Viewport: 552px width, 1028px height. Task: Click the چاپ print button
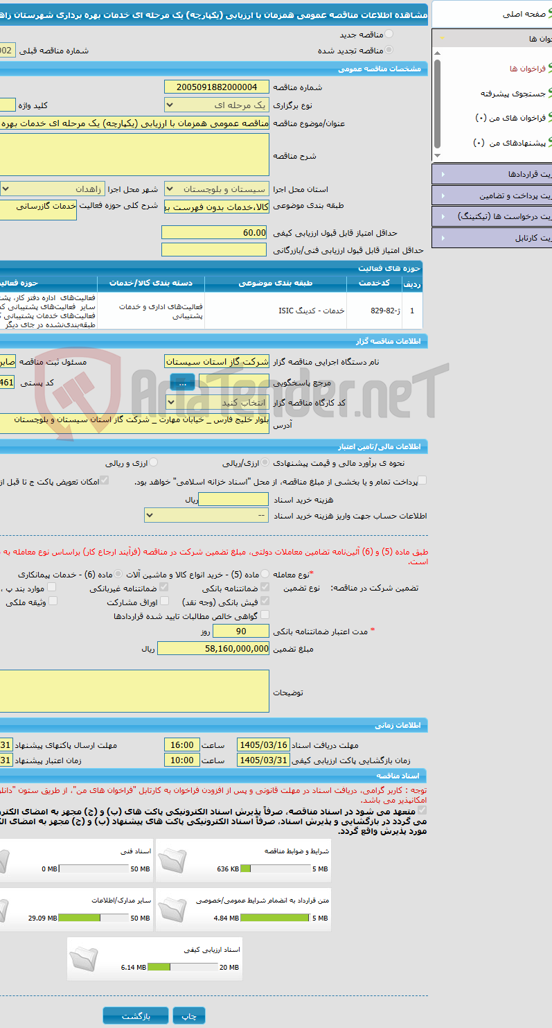click(x=189, y=1016)
